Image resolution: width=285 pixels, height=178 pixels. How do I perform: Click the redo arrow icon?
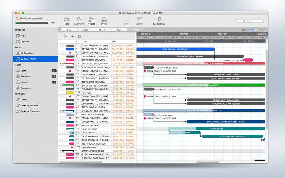tap(72, 37)
